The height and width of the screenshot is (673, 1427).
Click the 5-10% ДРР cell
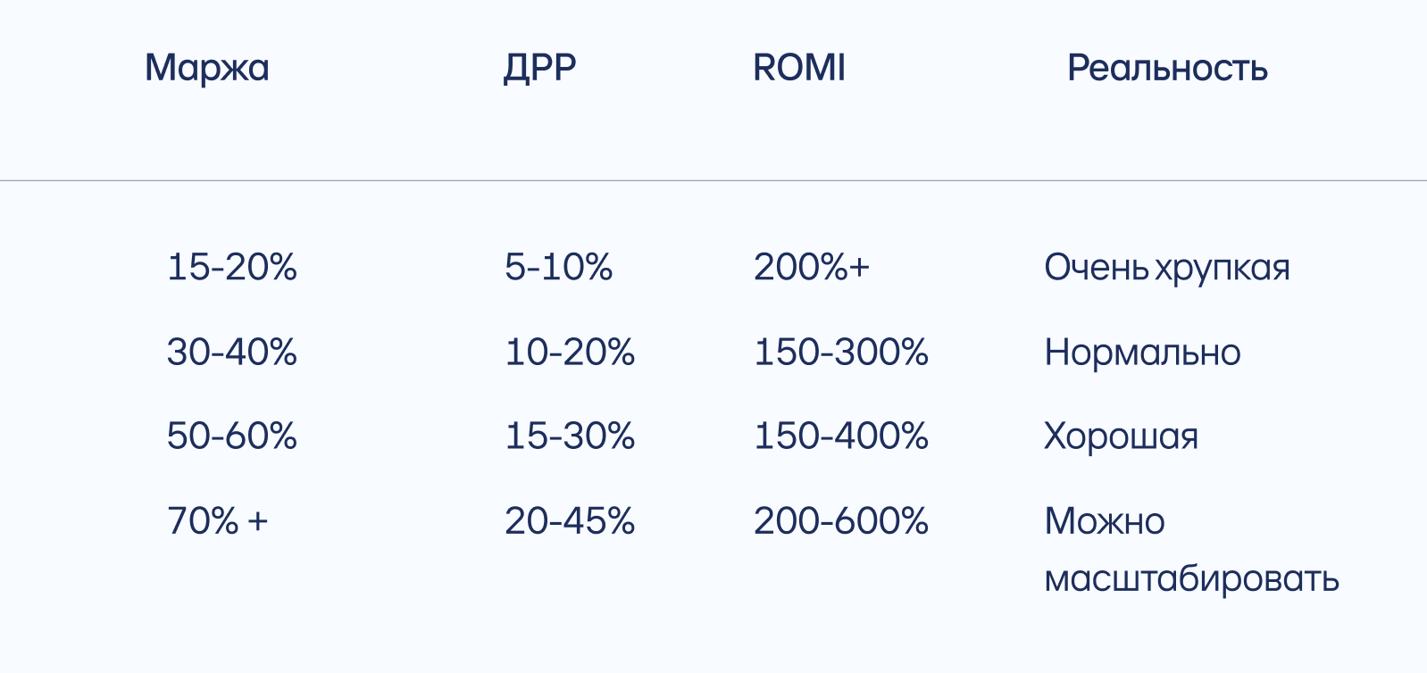[x=558, y=267]
